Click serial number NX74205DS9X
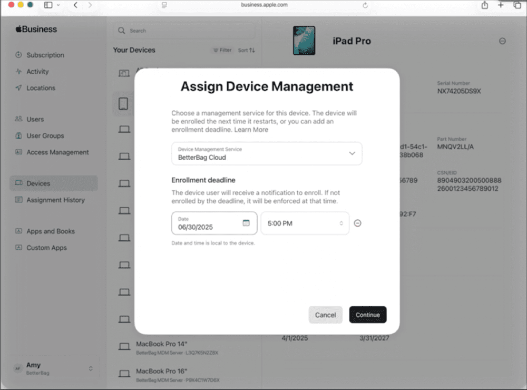Screen dimensions: 527x390 click(x=459, y=91)
